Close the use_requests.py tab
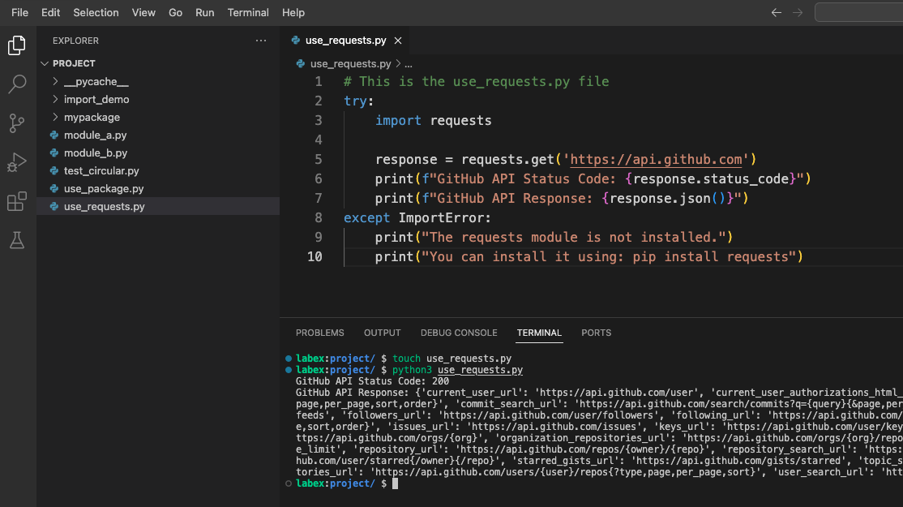The height and width of the screenshot is (507, 903). 397,38
